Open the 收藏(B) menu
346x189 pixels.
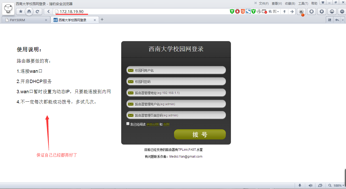click(x=290, y=3)
